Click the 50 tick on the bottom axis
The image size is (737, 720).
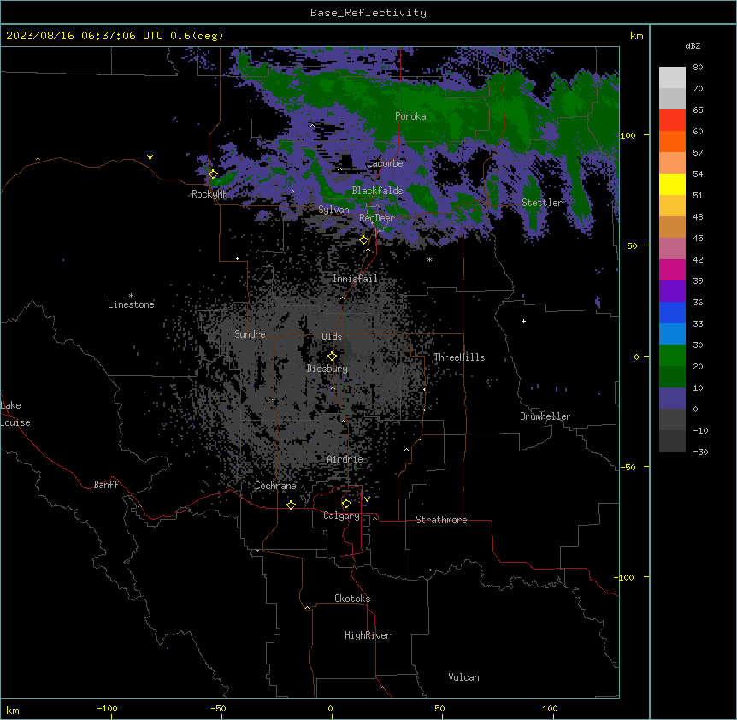click(439, 708)
